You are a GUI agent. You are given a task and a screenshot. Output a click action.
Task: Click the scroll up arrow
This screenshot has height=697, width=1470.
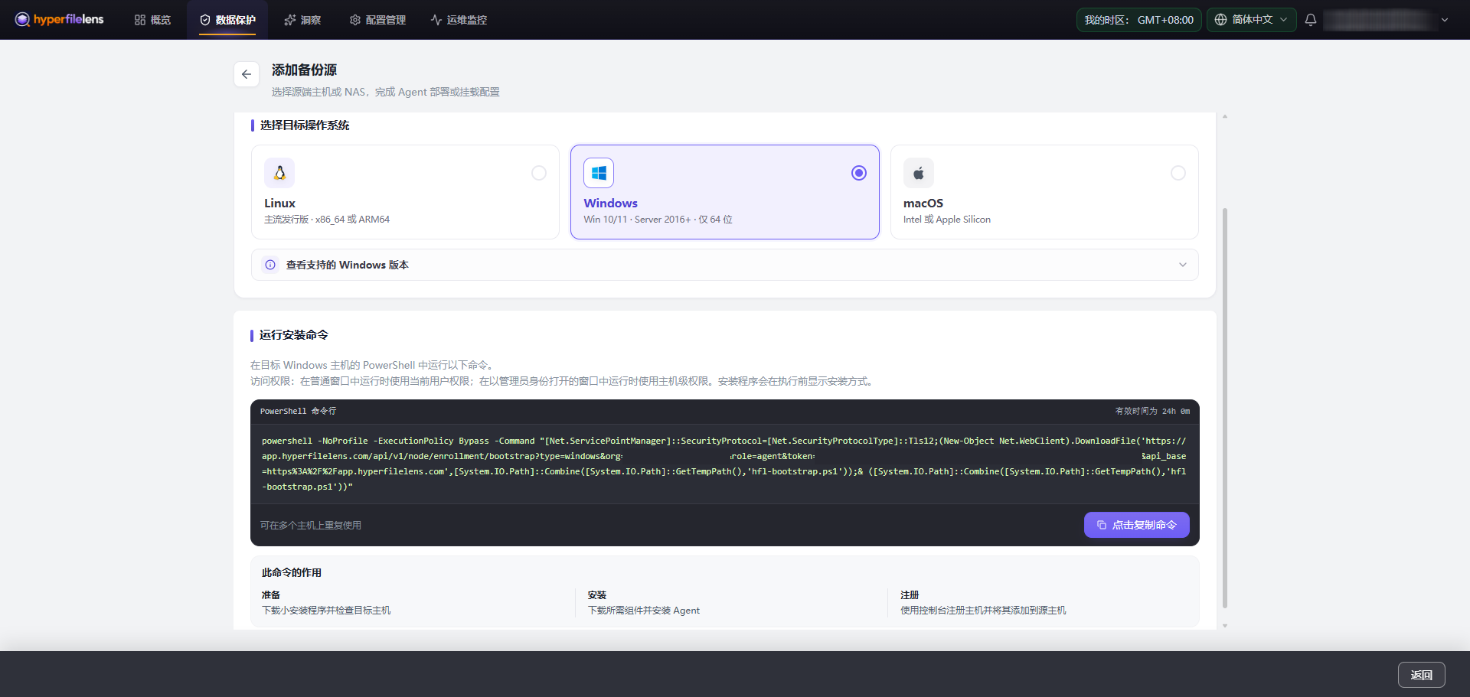coord(1225,116)
